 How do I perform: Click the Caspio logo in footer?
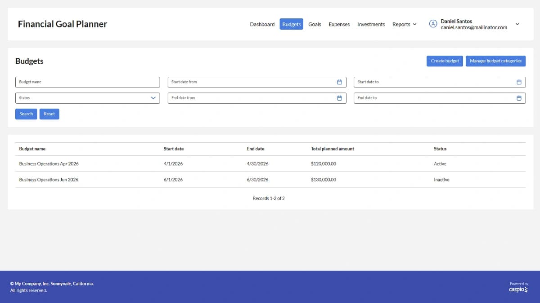coord(518,290)
